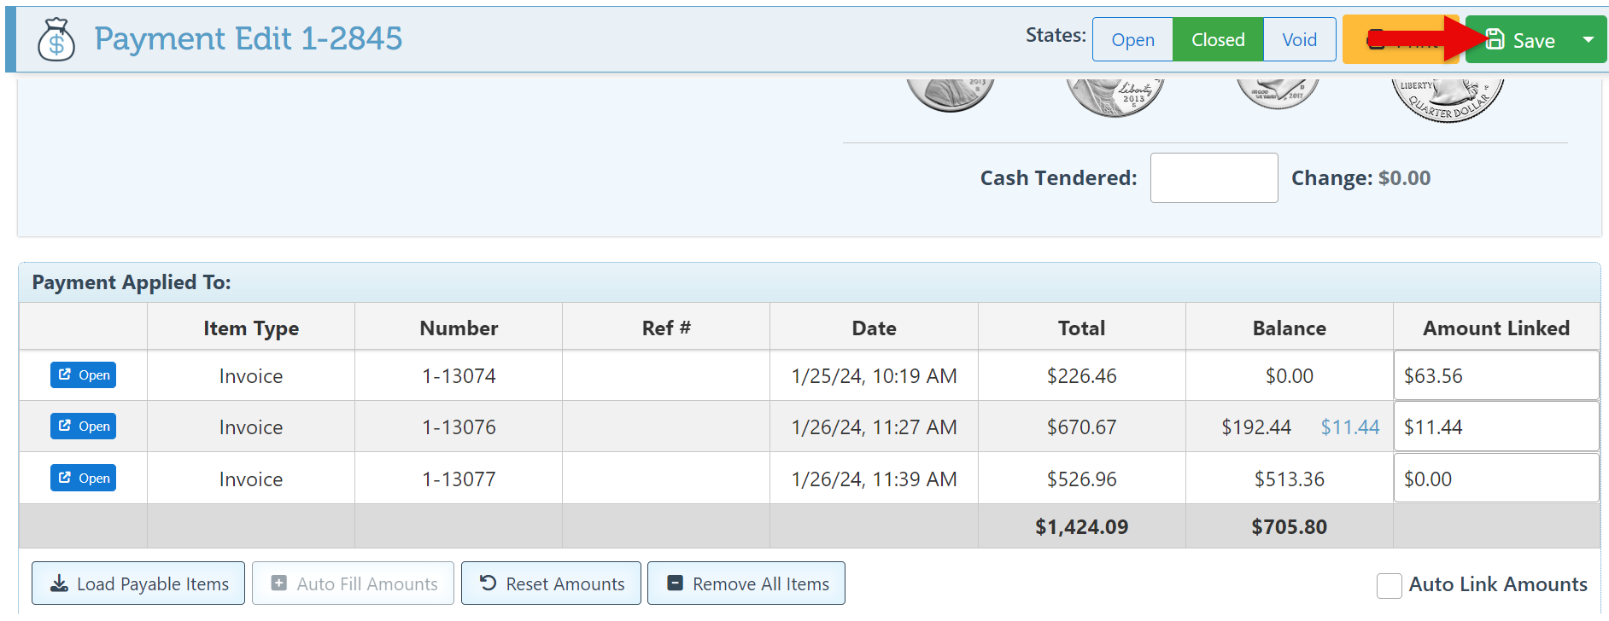This screenshot has width=1609, height=621.
Task: Click the $11.44 balance link
Action: 1349,427
